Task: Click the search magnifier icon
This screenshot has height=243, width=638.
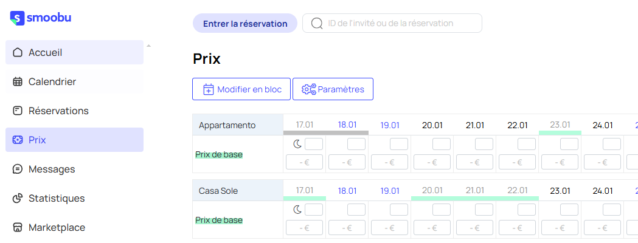Action: pyautogui.click(x=316, y=23)
